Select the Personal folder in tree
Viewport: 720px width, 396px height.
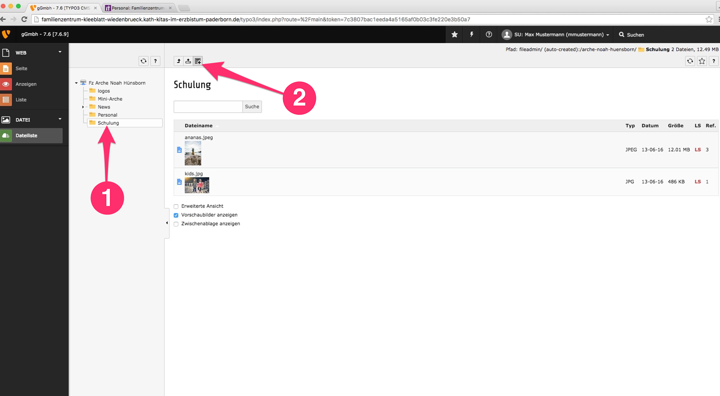(107, 115)
